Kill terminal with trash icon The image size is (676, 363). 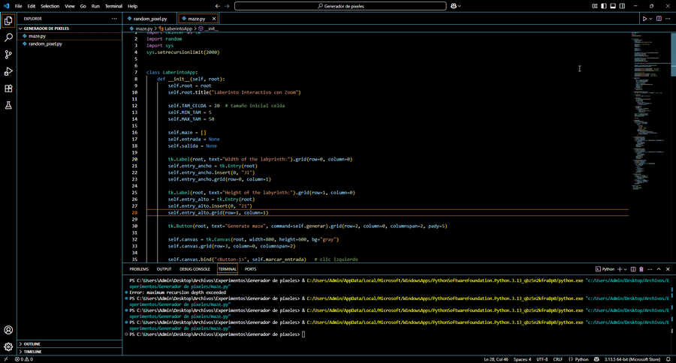click(x=641, y=269)
